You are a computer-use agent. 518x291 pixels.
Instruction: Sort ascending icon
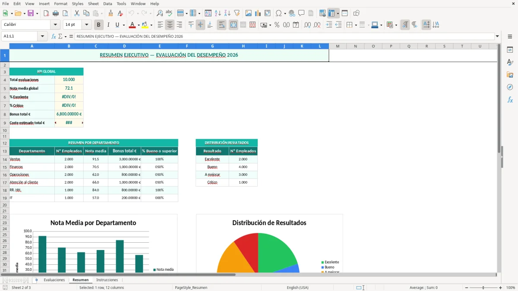218,13
